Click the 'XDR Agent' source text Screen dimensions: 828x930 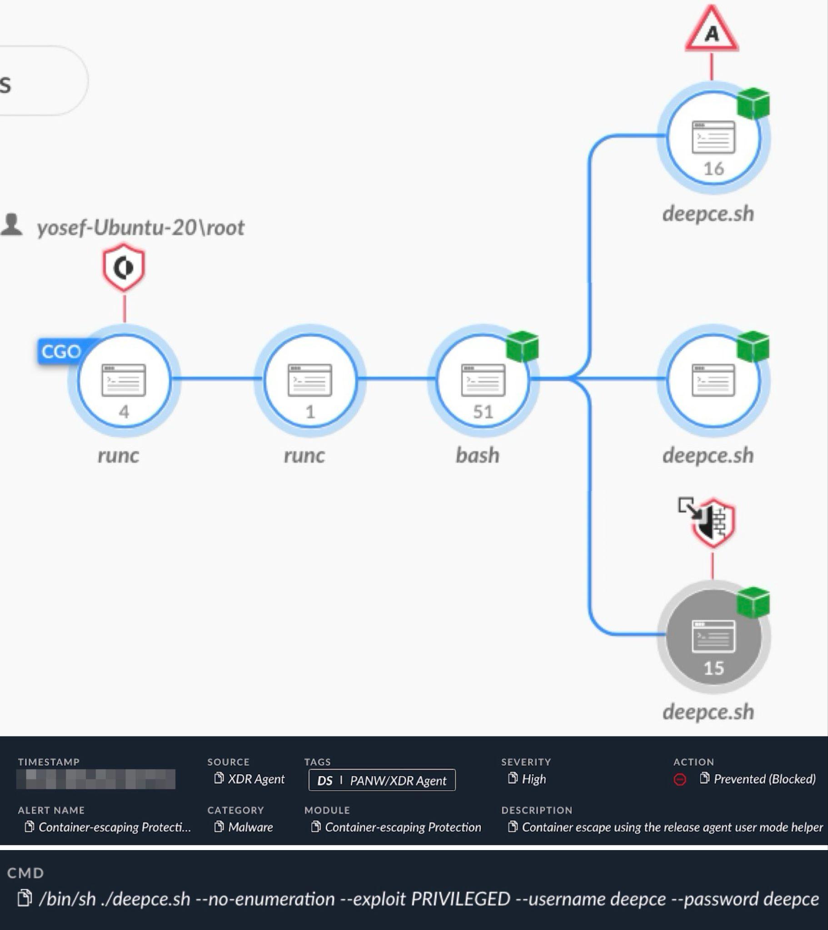coord(256,779)
